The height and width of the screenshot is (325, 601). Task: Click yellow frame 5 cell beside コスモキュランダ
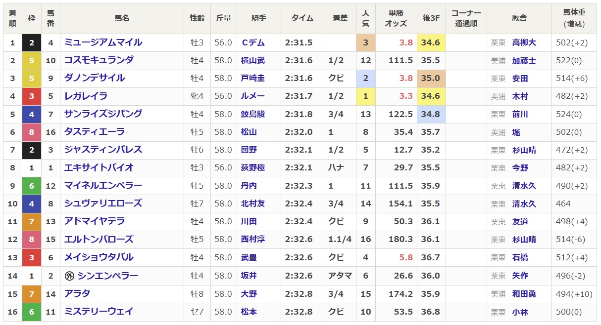(32, 60)
